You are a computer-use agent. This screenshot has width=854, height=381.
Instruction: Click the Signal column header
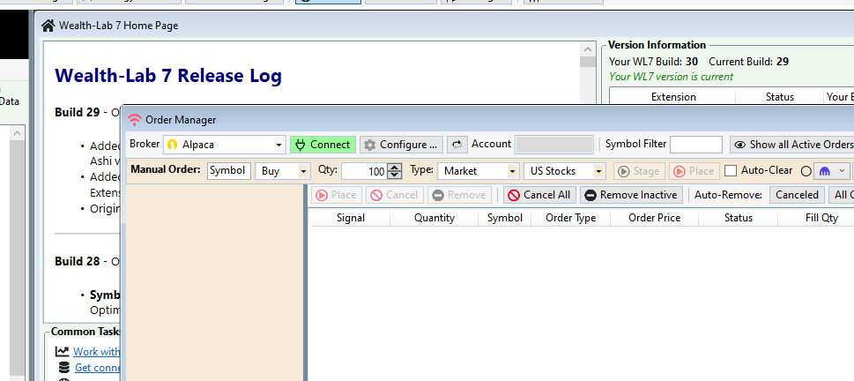click(350, 218)
